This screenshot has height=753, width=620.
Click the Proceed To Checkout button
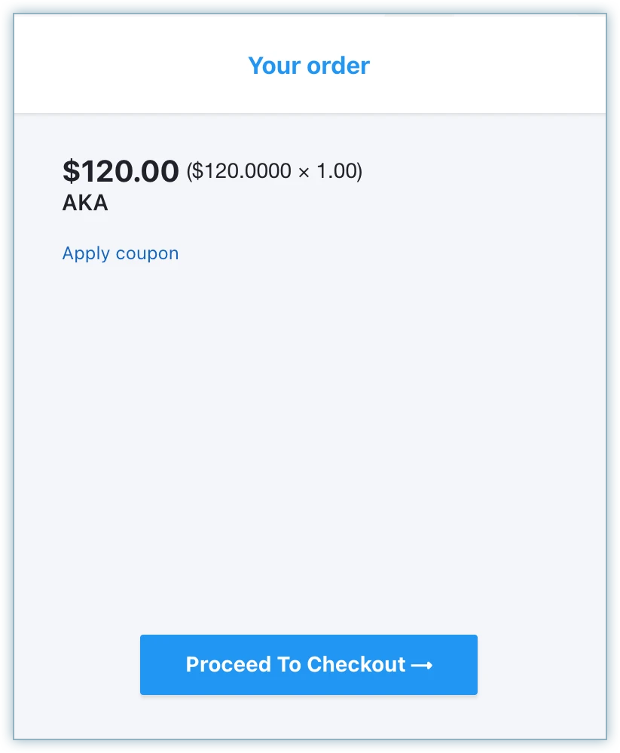(308, 665)
